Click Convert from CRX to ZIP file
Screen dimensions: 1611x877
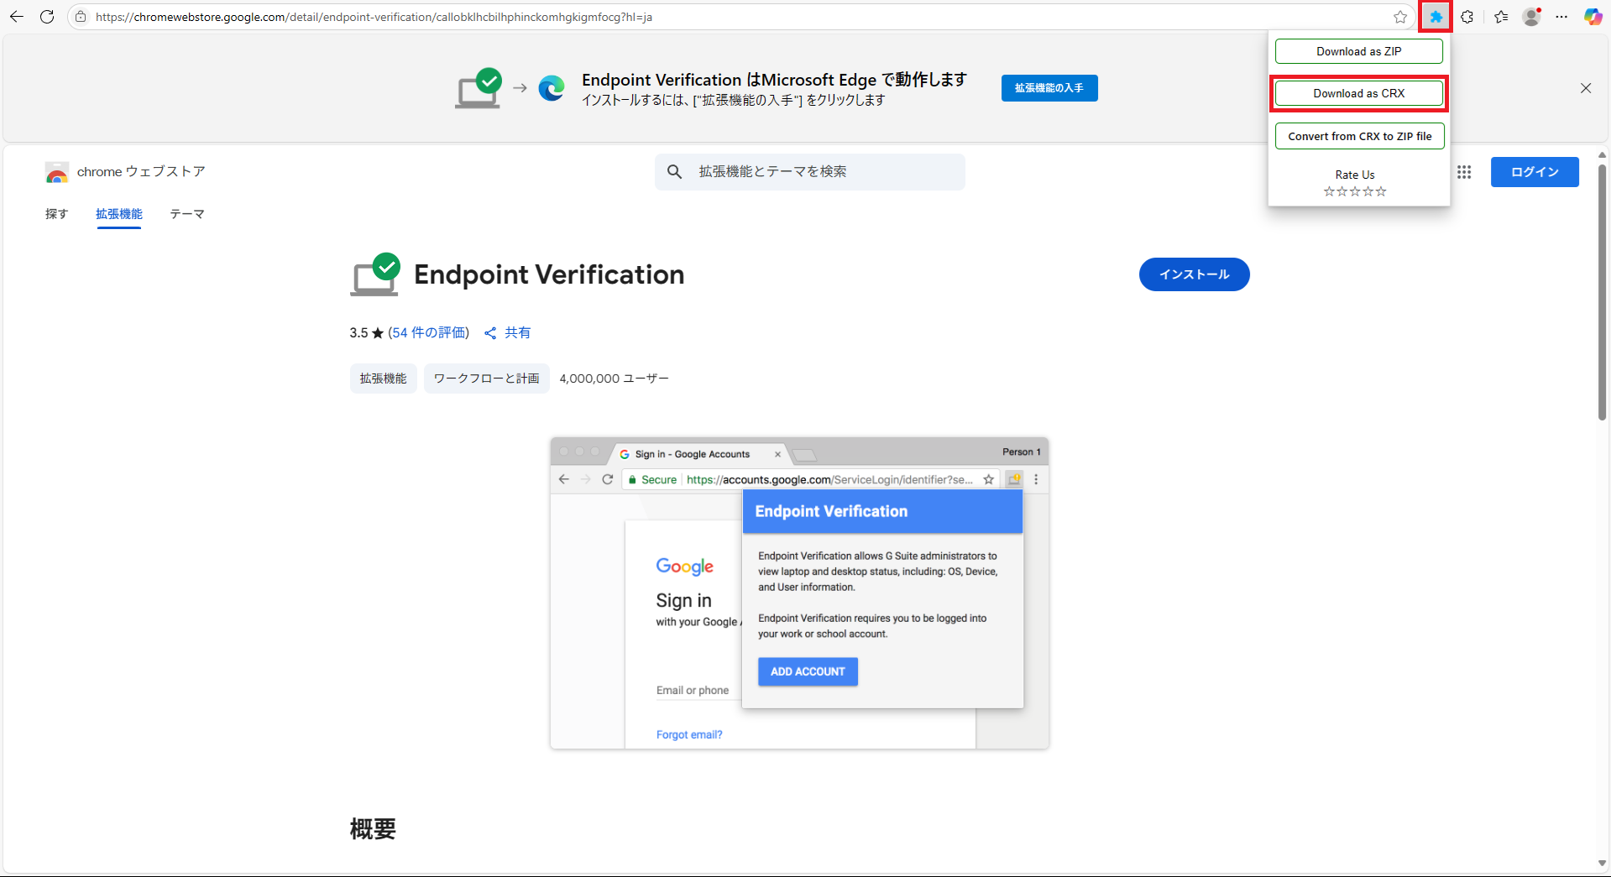coord(1359,136)
